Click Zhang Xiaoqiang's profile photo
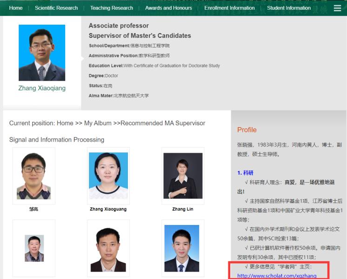The width and height of the screenshot is (347, 279). (x=42, y=53)
